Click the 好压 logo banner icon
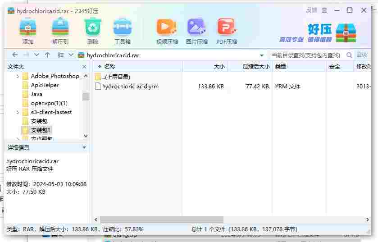This screenshot has width=378, height=242. [346, 33]
